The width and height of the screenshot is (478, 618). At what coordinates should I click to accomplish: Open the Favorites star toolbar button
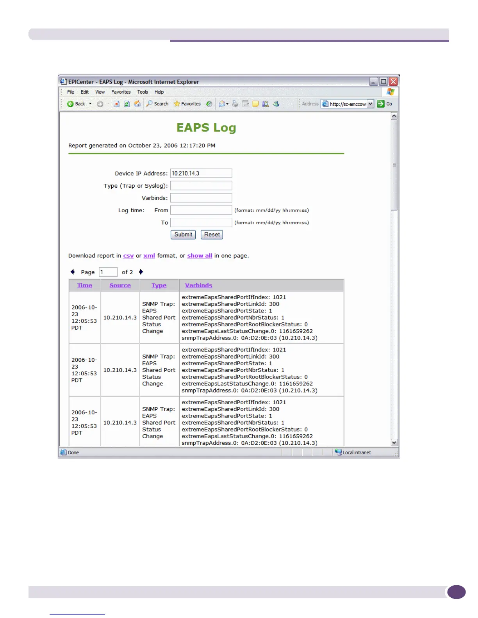pyautogui.click(x=187, y=104)
